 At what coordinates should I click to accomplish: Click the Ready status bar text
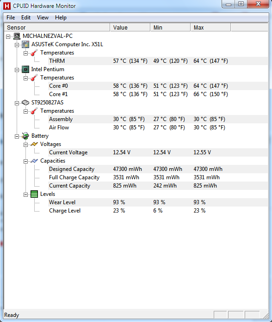[x=12, y=315]
